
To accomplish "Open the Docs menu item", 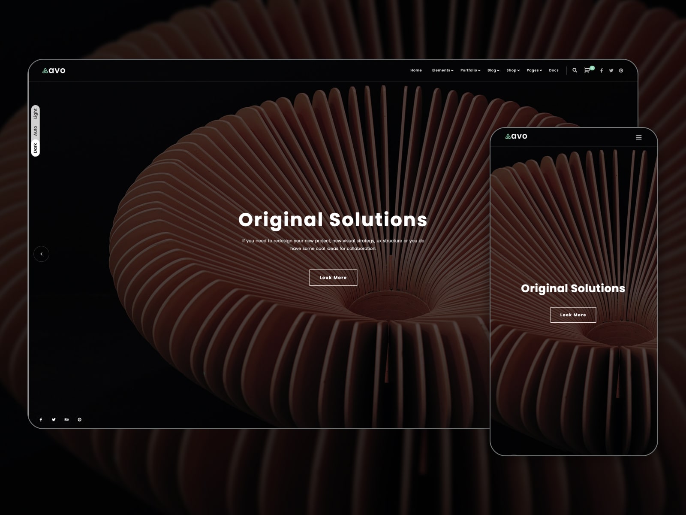I will (554, 70).
